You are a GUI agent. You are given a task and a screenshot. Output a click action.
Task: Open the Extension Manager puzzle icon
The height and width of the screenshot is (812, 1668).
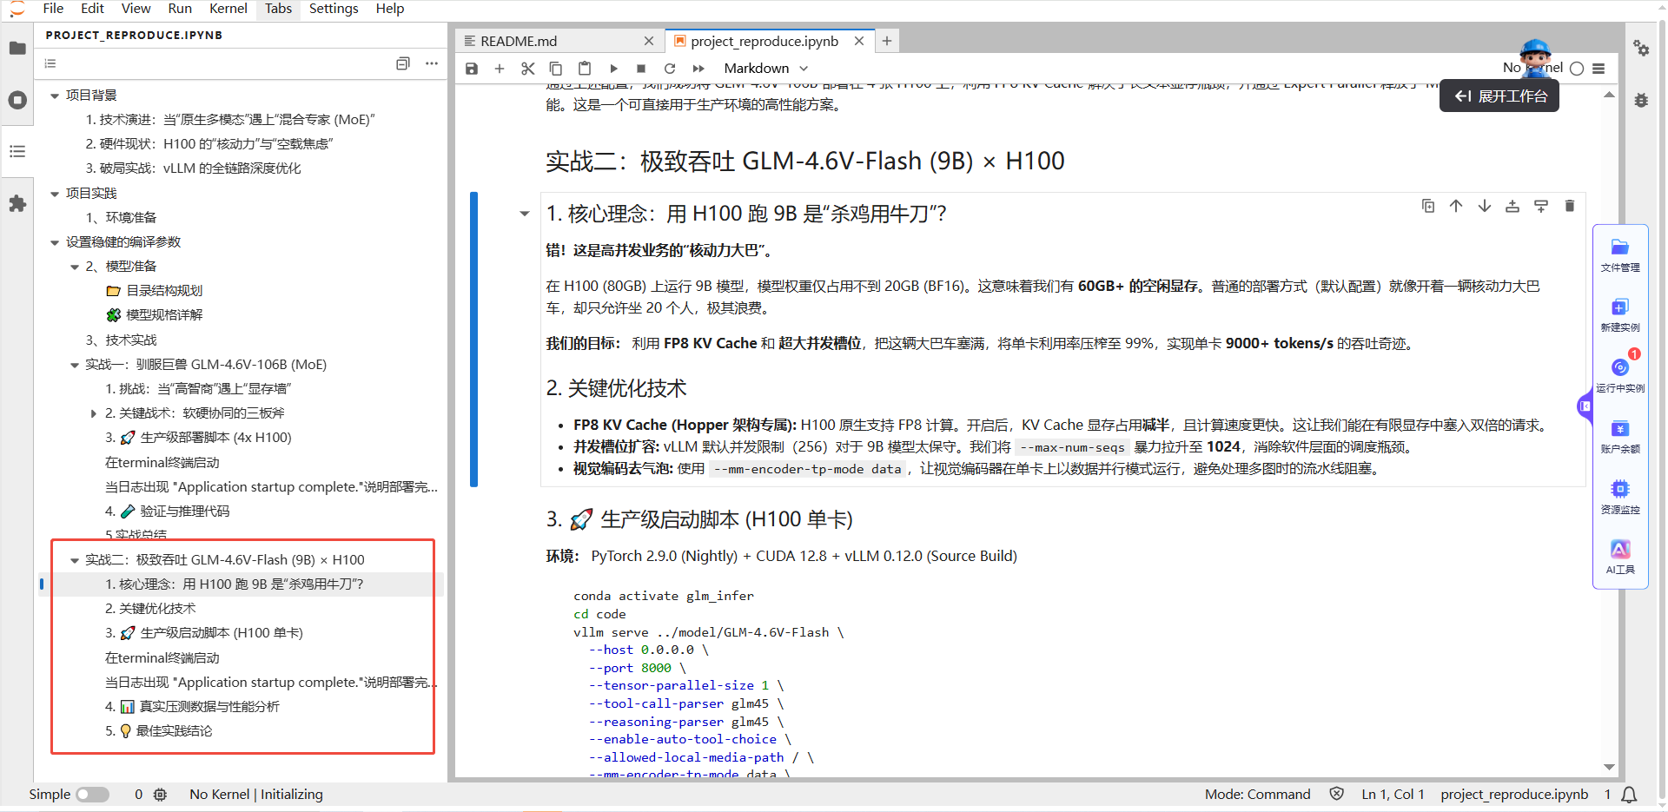click(17, 203)
